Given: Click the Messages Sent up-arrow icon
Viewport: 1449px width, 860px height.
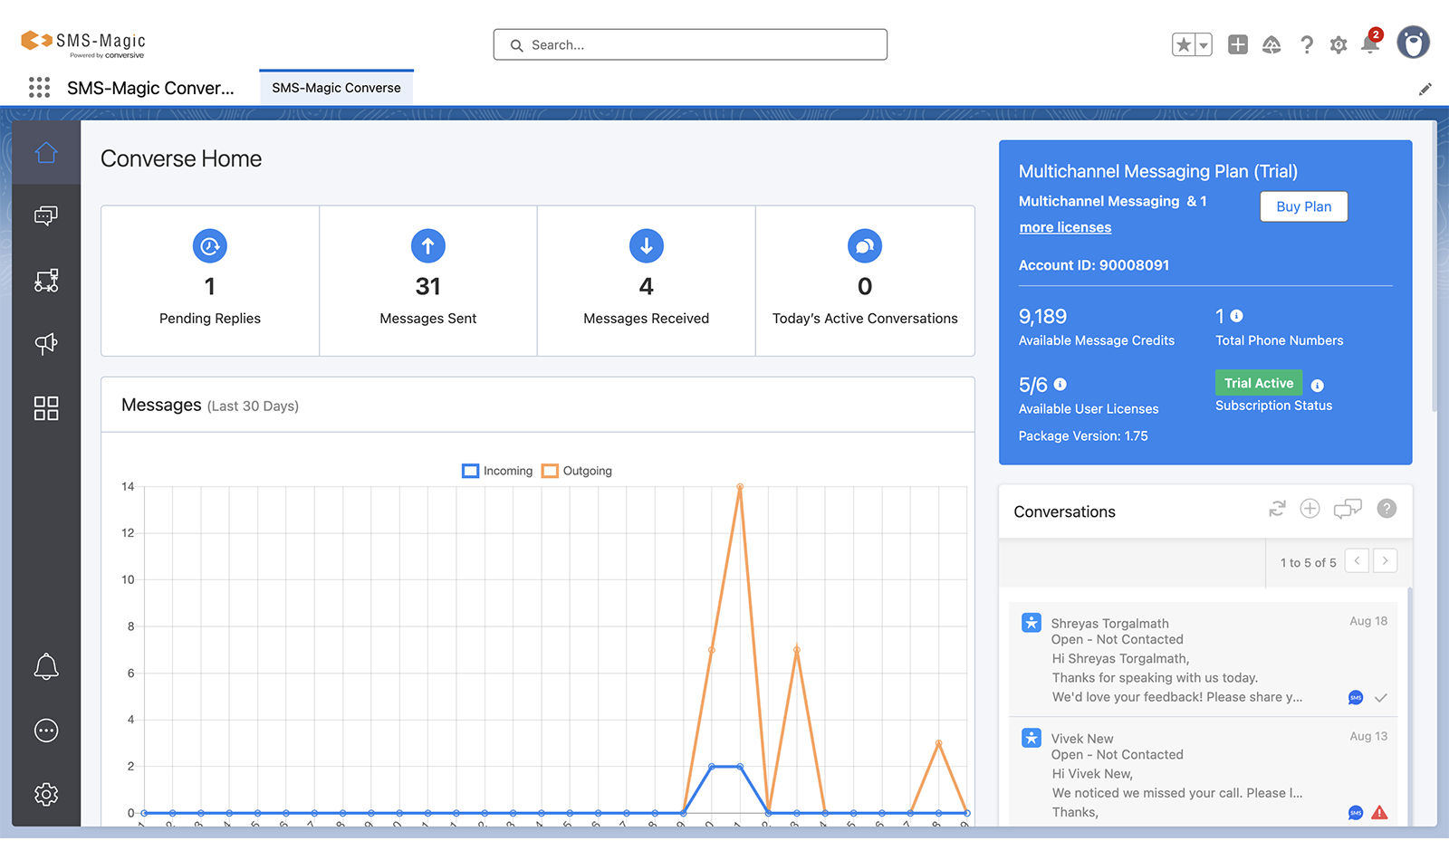Looking at the screenshot, I should pyautogui.click(x=428, y=246).
